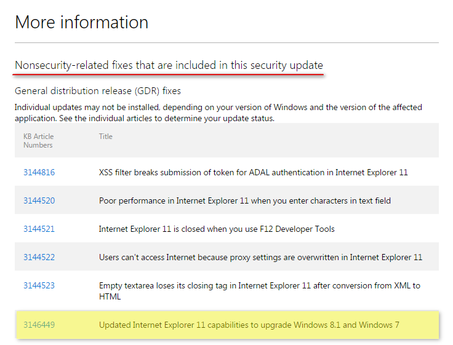Click the F12 Developer Tools fix title
The height and width of the screenshot is (345, 453).
[x=217, y=229]
